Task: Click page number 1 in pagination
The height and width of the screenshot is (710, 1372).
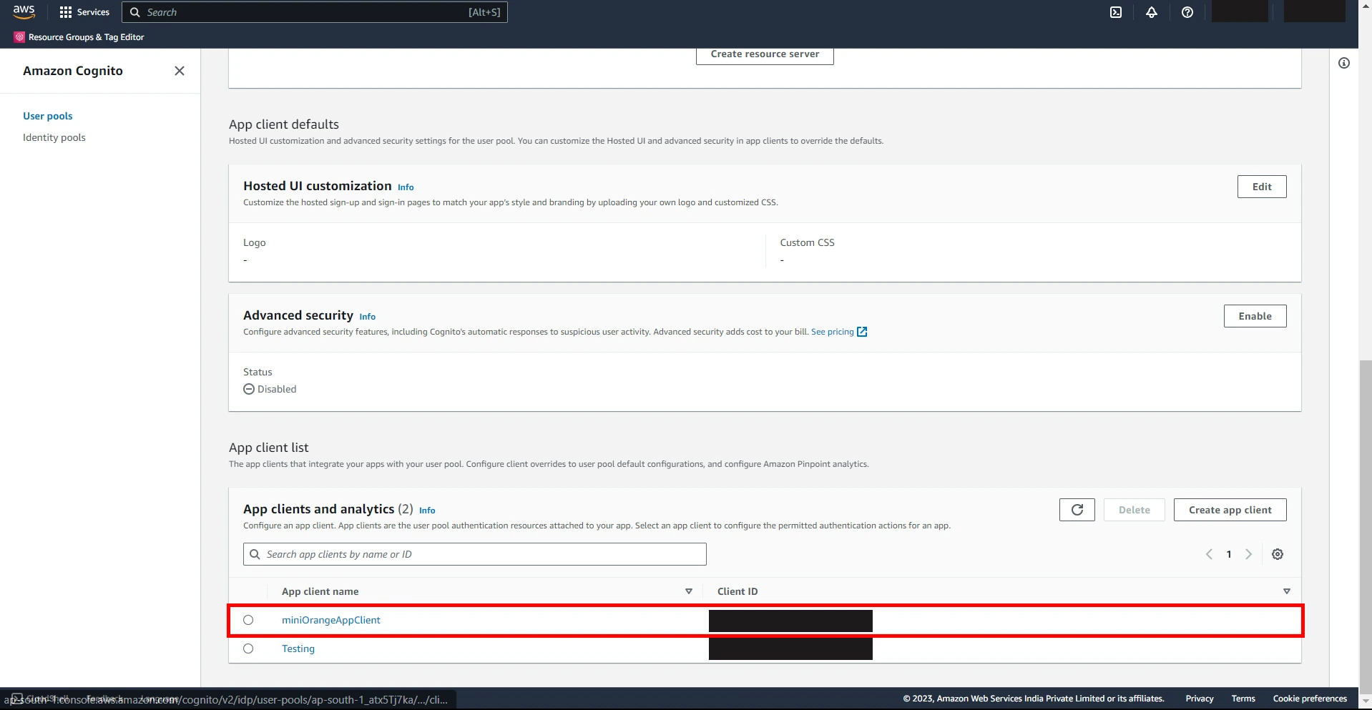Action: coord(1229,554)
